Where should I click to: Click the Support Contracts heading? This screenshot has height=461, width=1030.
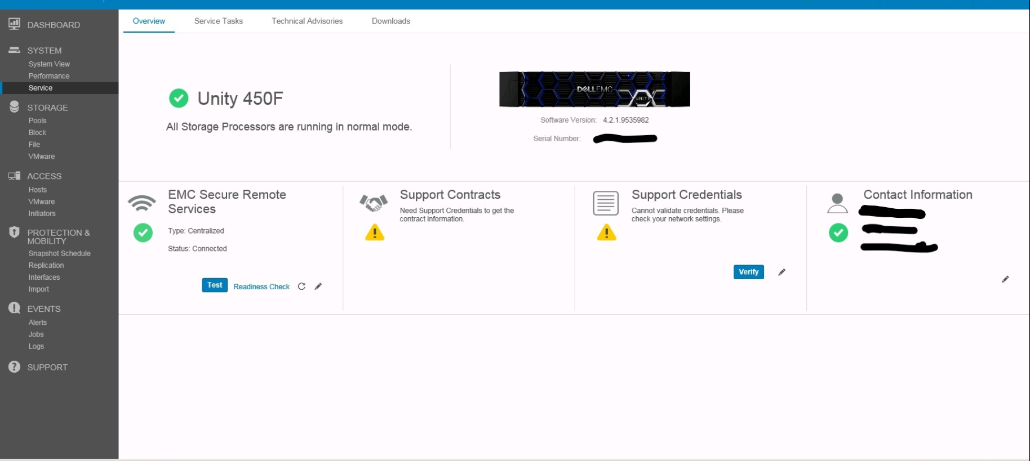450,195
